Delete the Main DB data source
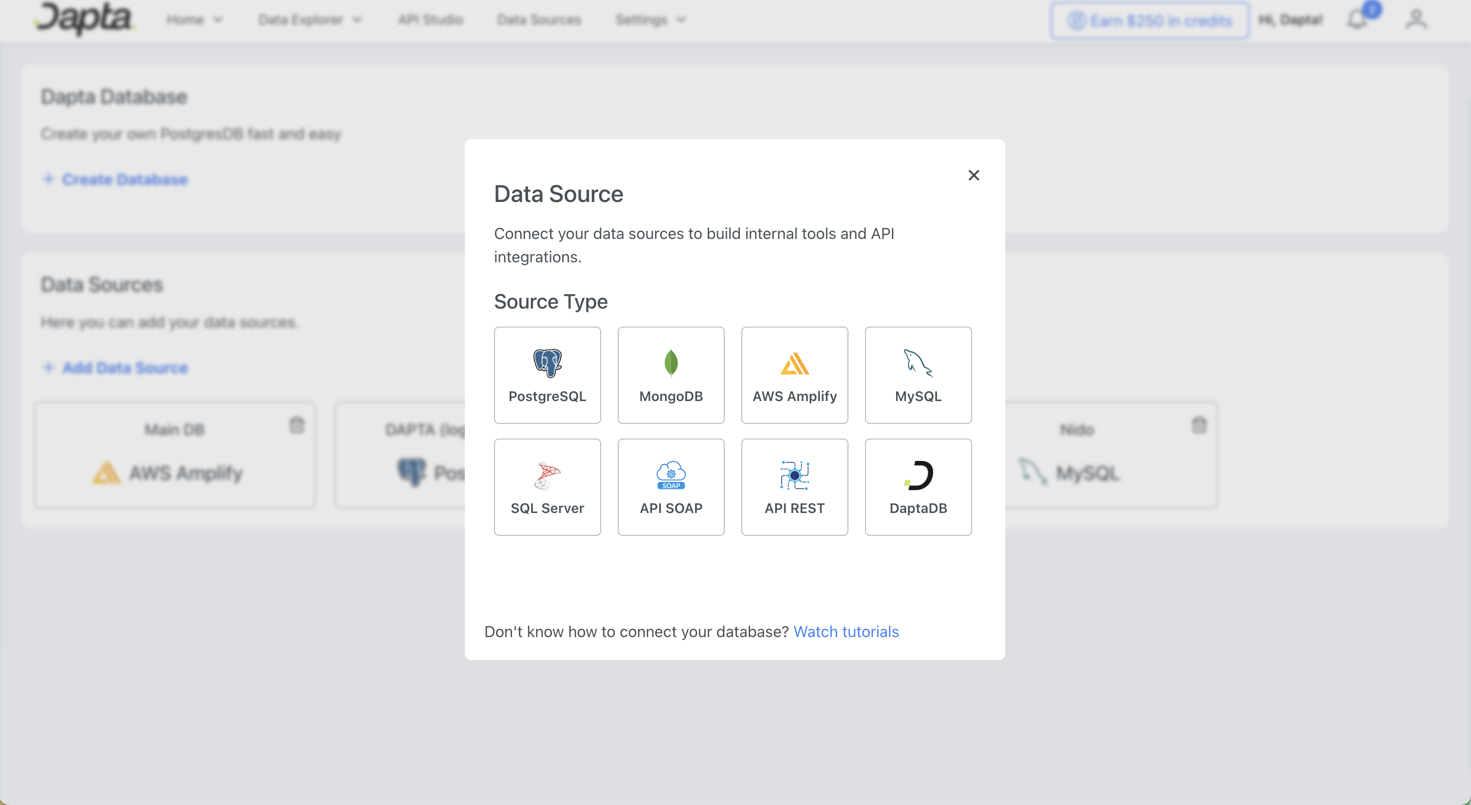 coord(296,425)
